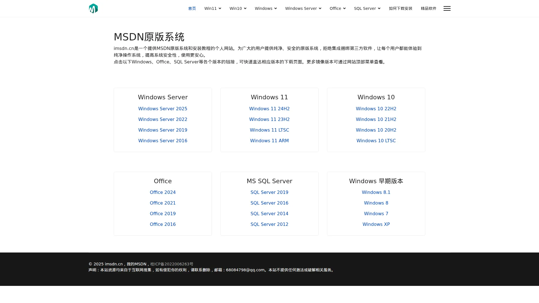Open Windows 8.1 link
Screen dimensions: 539x303
tap(376, 192)
